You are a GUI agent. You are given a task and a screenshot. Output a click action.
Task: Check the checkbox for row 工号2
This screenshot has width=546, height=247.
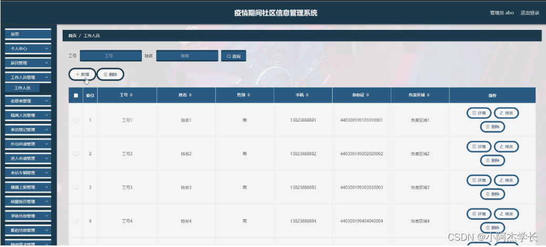[75, 154]
